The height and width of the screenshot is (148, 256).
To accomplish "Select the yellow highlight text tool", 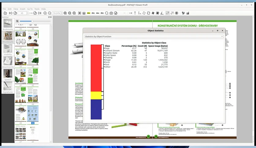I will point(89,13).
